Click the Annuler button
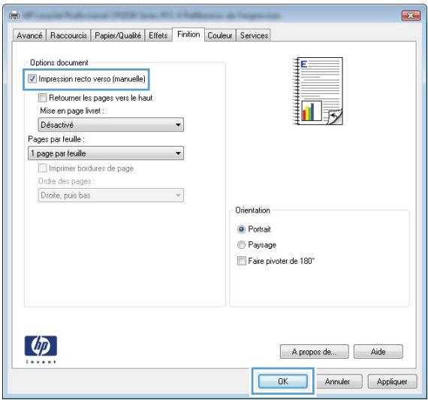 337,381
